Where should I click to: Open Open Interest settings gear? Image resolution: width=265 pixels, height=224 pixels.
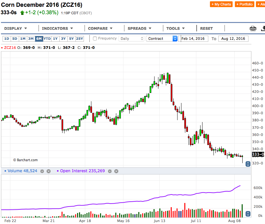click(110, 171)
